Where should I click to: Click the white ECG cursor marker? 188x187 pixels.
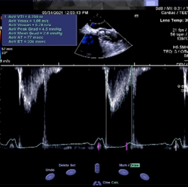pyautogui.click(x=176, y=145)
